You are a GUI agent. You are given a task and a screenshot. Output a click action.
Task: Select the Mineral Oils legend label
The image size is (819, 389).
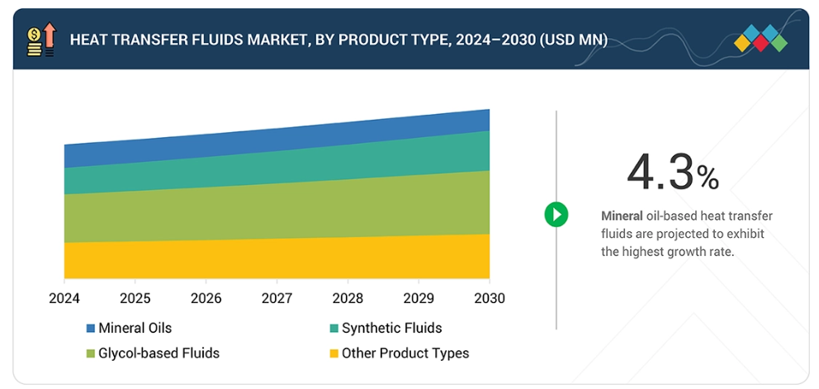pyautogui.click(x=135, y=328)
